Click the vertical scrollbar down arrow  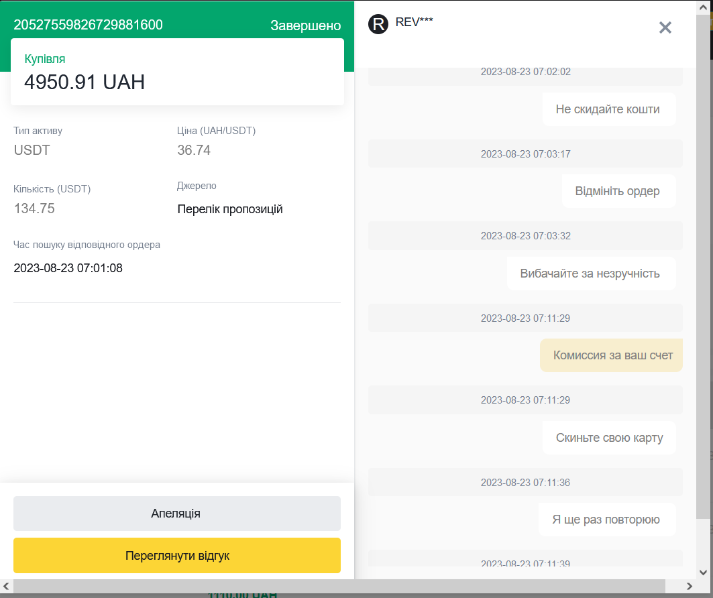pyautogui.click(x=703, y=572)
